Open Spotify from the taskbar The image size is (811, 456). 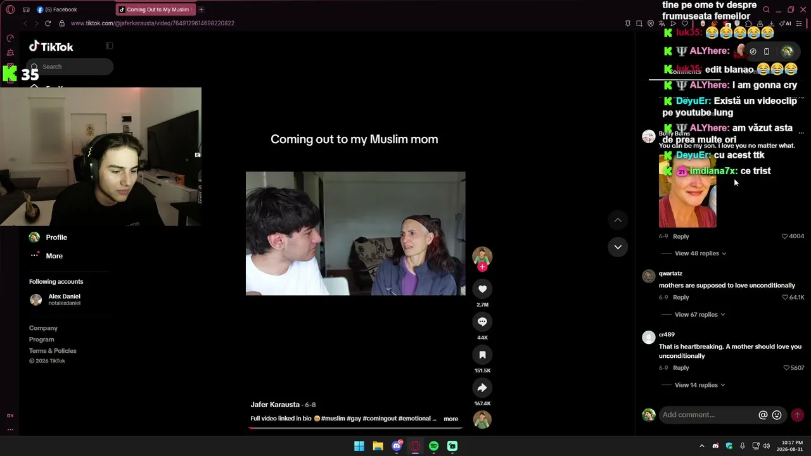coord(433,446)
